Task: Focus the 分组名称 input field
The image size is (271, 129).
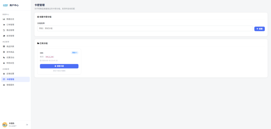Action: [145, 28]
